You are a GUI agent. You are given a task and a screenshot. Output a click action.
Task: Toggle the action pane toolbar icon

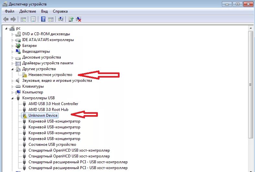tap(51, 19)
